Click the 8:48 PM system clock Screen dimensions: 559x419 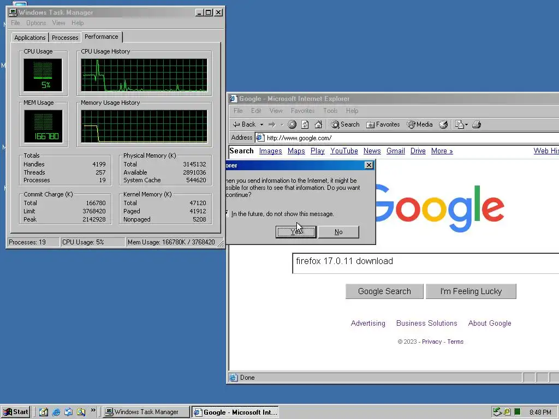click(x=540, y=412)
